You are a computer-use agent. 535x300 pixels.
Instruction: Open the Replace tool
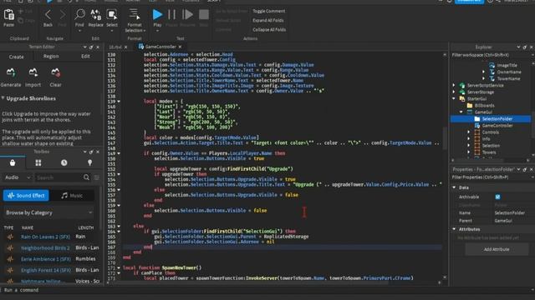click(x=95, y=15)
